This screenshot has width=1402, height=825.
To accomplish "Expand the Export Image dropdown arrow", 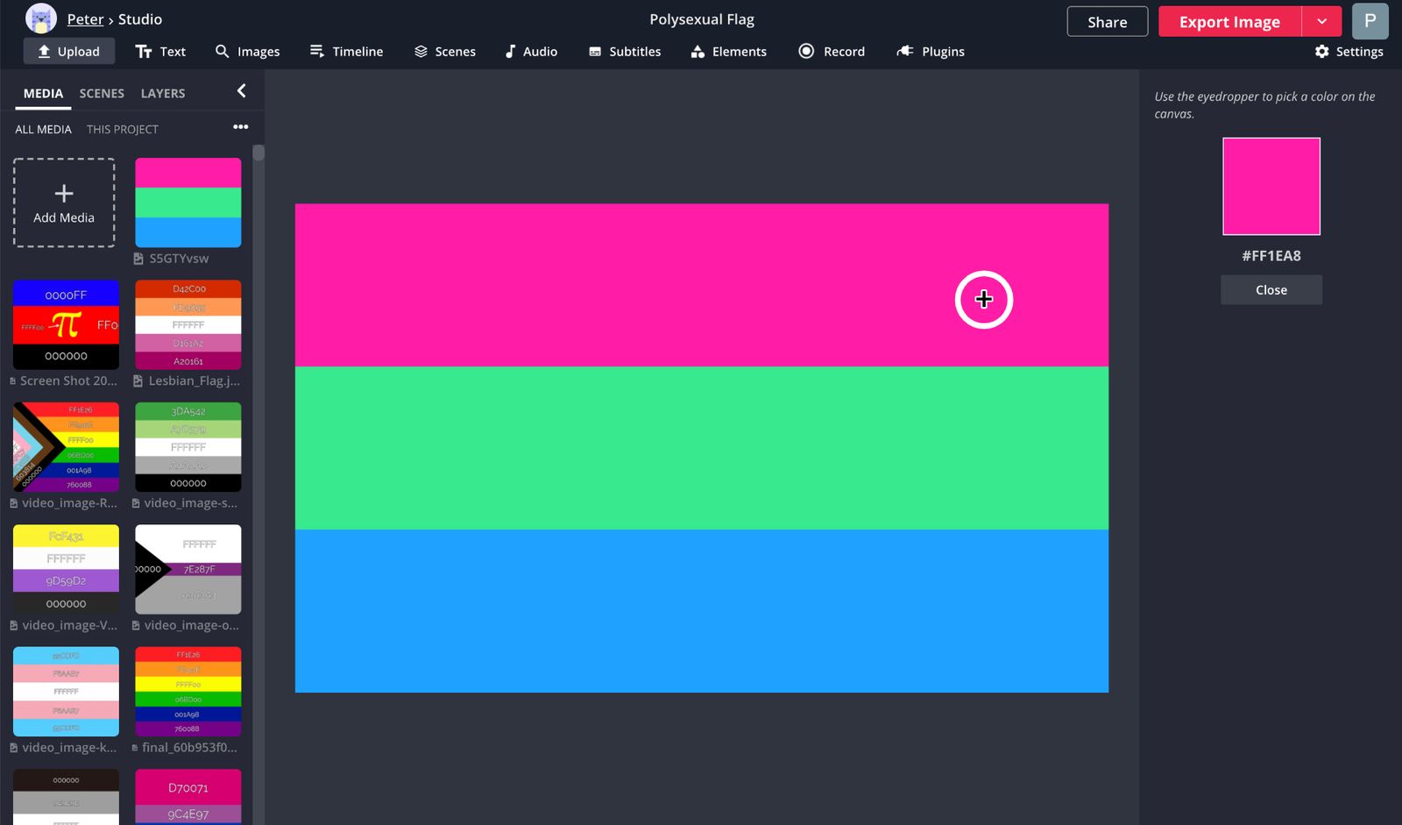I will [x=1321, y=22].
